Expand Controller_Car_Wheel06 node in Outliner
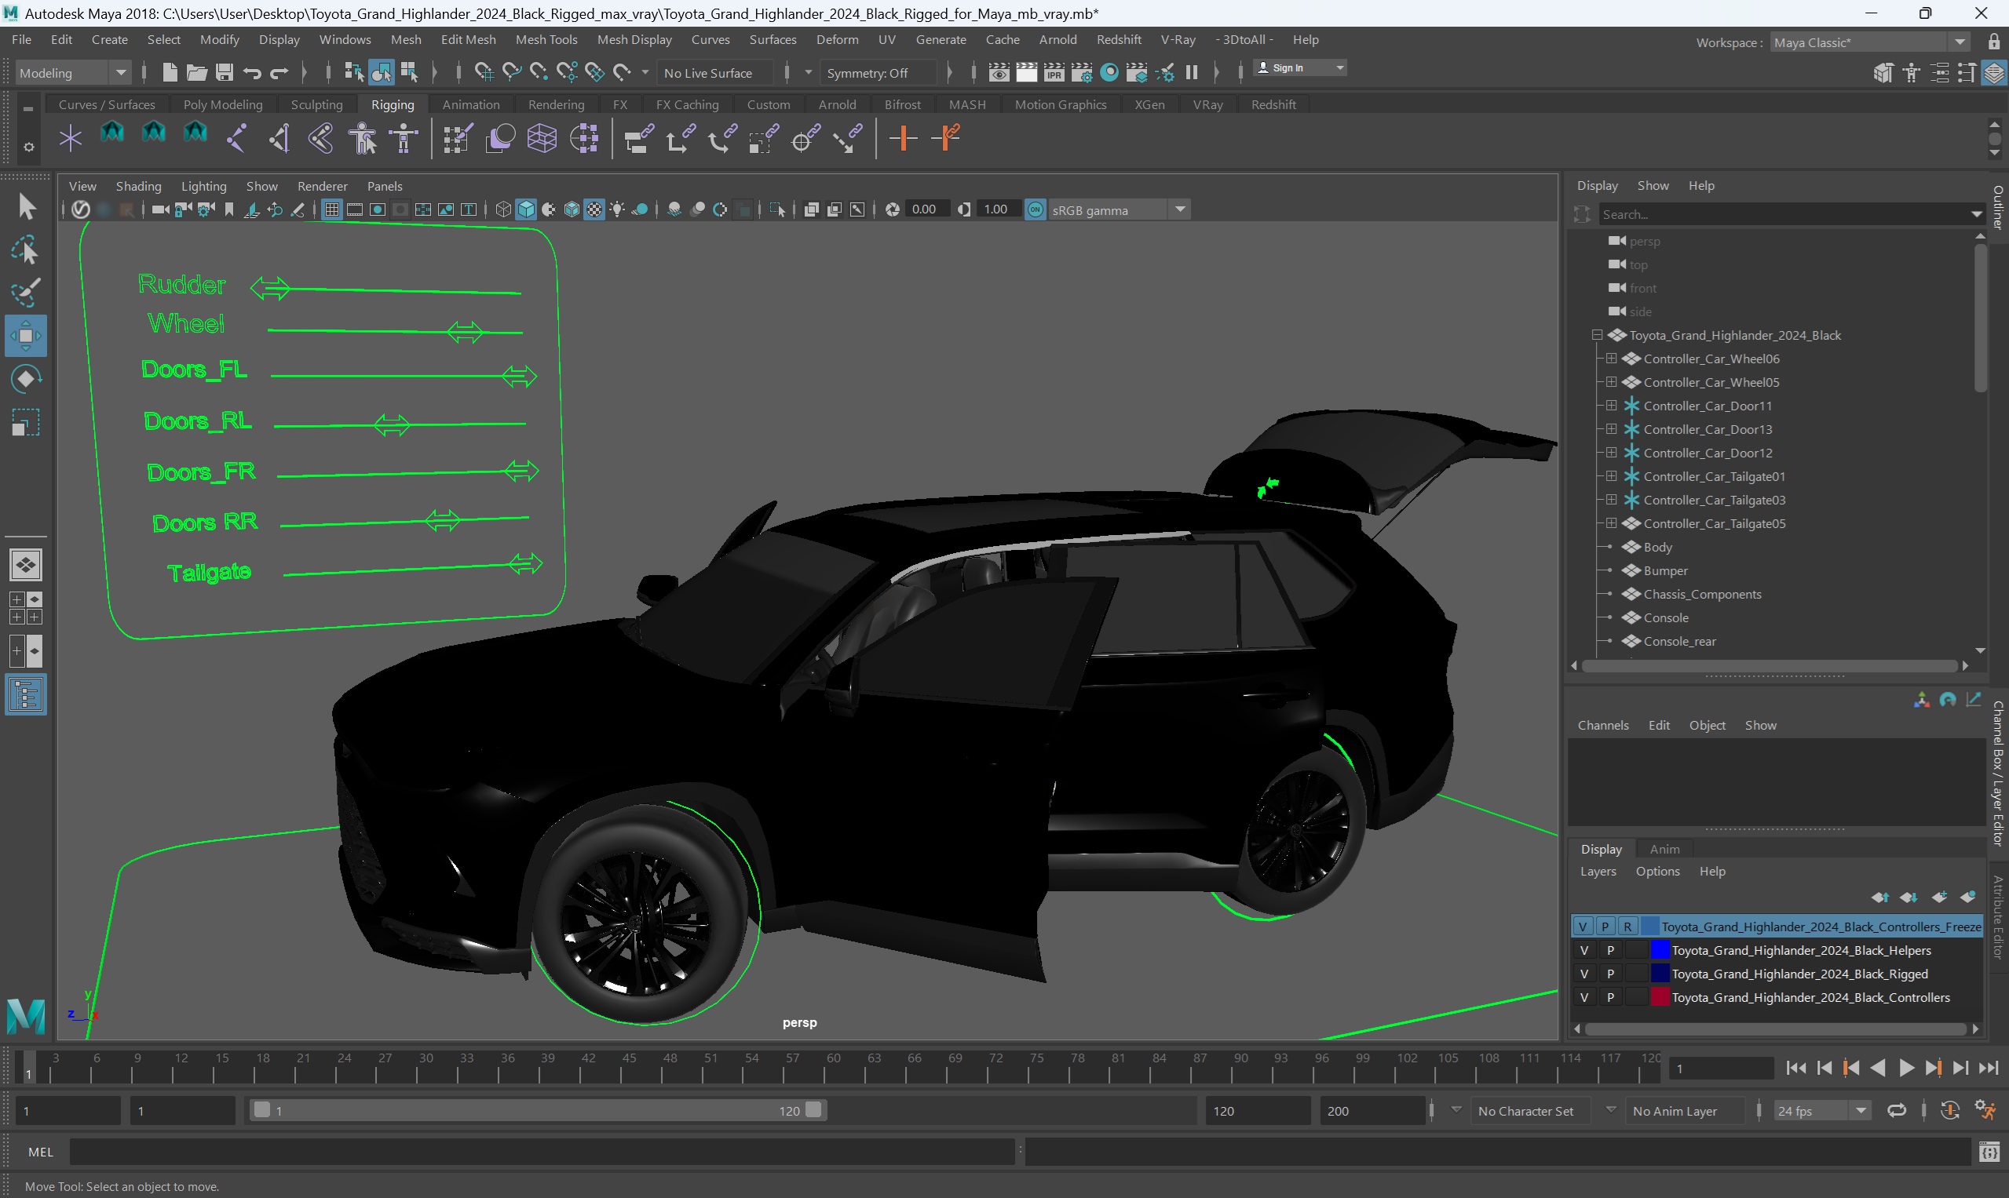The height and width of the screenshot is (1198, 2009). [1611, 358]
